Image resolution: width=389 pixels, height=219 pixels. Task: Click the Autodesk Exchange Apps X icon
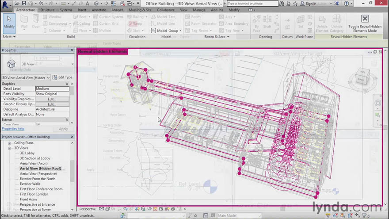(336, 4)
